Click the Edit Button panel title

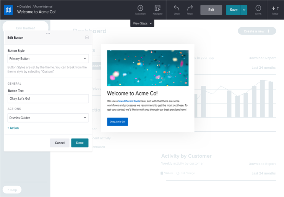15,38
